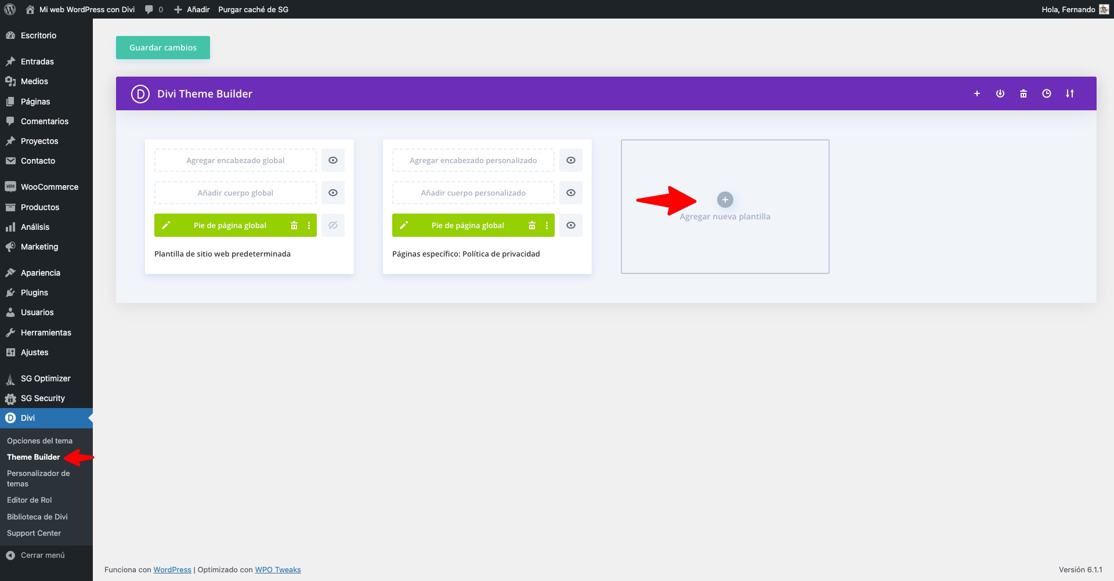Toggle visibility of custom body slot
1114x581 pixels.
(x=571, y=193)
